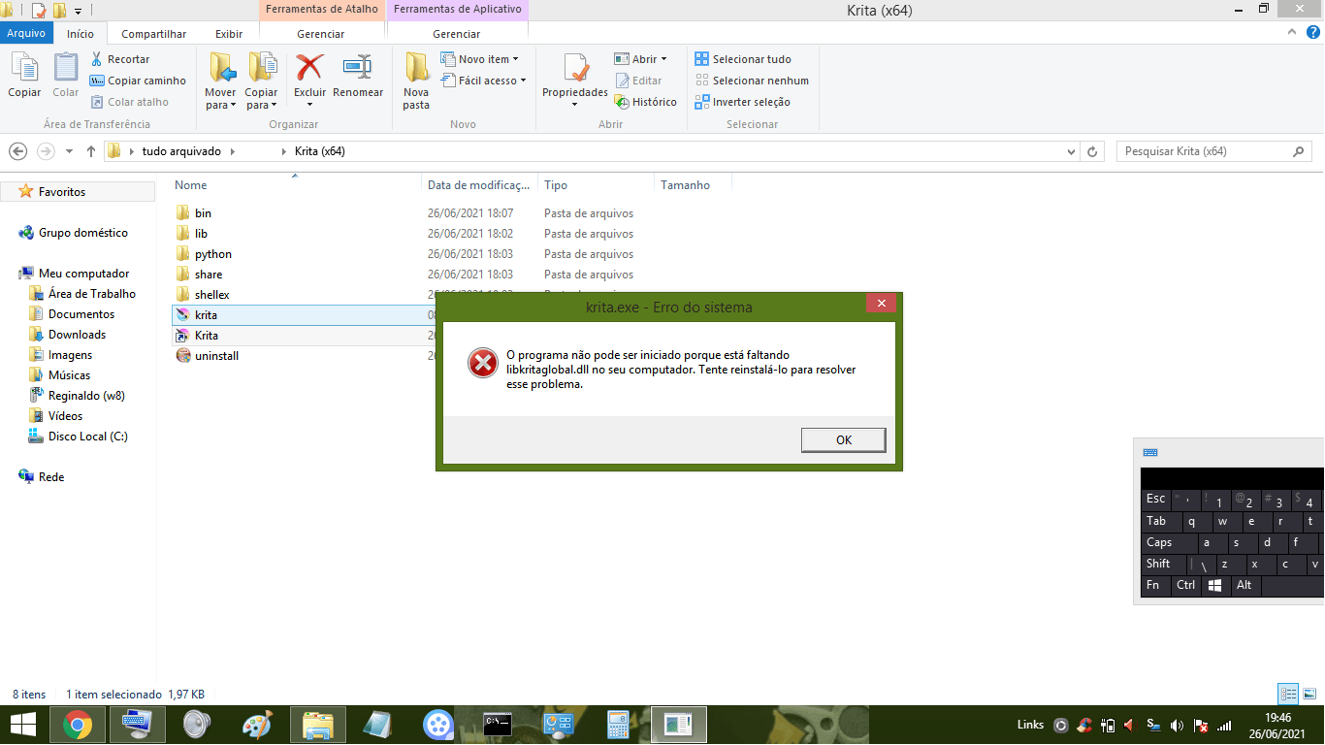The height and width of the screenshot is (745, 1325).
Task: Toggle the Alt key on on-screen keyboard
Action: (x=1244, y=586)
